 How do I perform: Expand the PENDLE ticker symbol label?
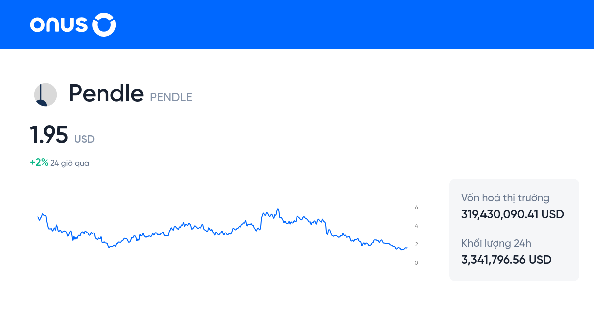[171, 97]
